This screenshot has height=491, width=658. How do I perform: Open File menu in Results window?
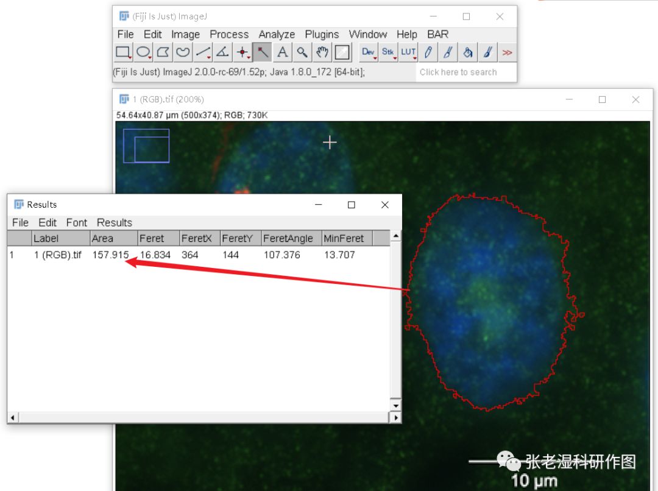click(20, 222)
